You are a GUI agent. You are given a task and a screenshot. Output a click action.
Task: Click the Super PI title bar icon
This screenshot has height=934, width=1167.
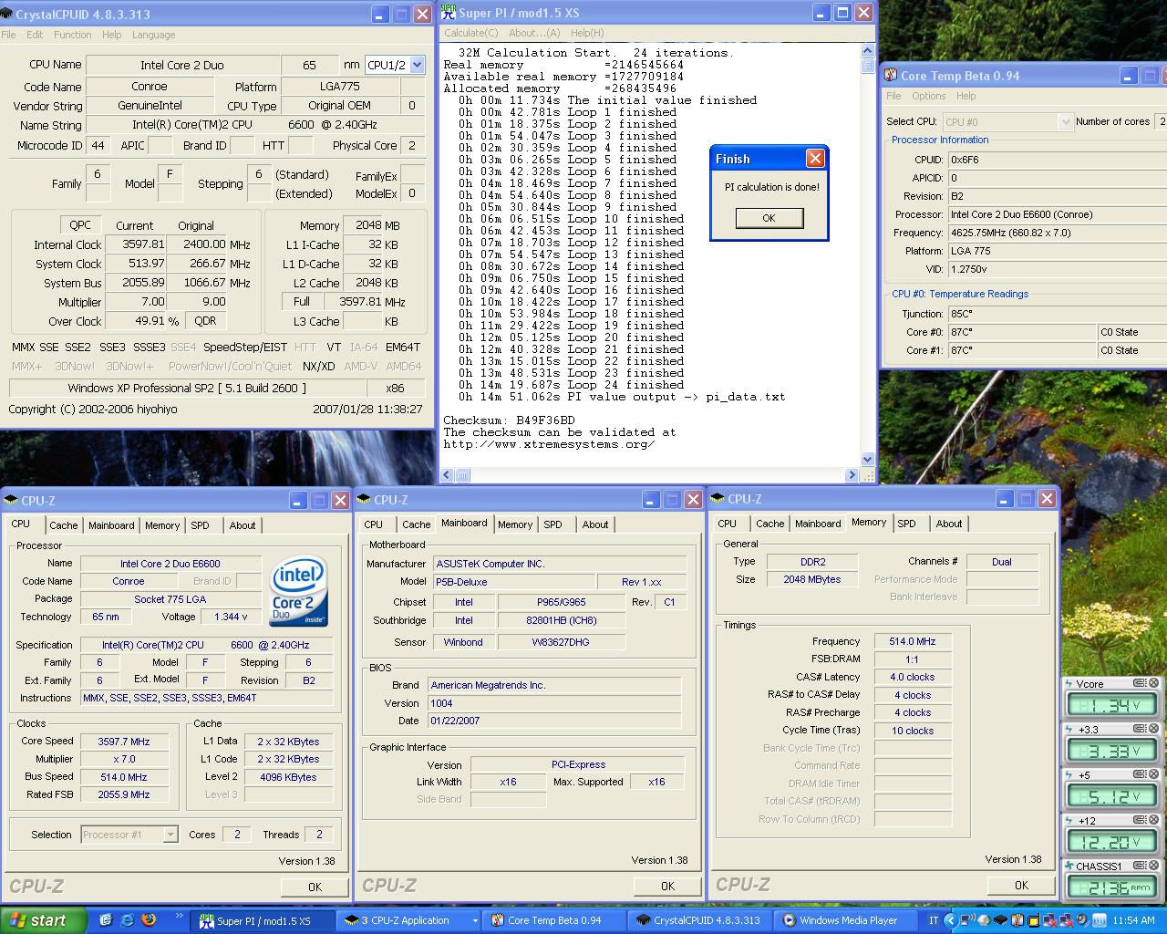(x=448, y=12)
